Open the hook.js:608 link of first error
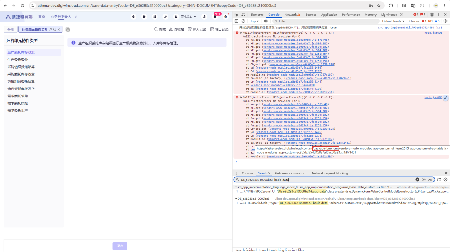The image size is (450, 252). [x=433, y=33]
